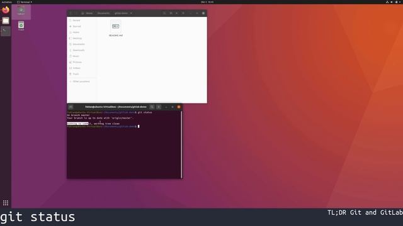
Task: Select the home folder desktop icon
Action: click(21, 11)
